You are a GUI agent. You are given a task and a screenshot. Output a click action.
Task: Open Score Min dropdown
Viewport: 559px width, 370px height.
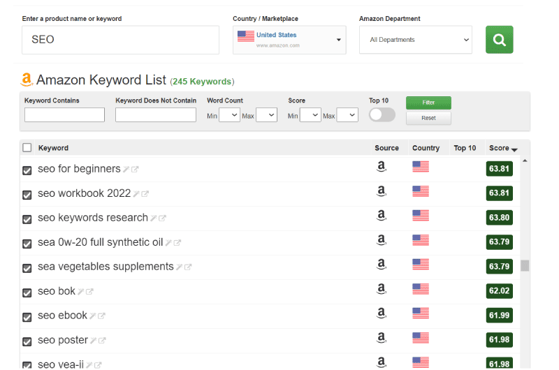(310, 115)
